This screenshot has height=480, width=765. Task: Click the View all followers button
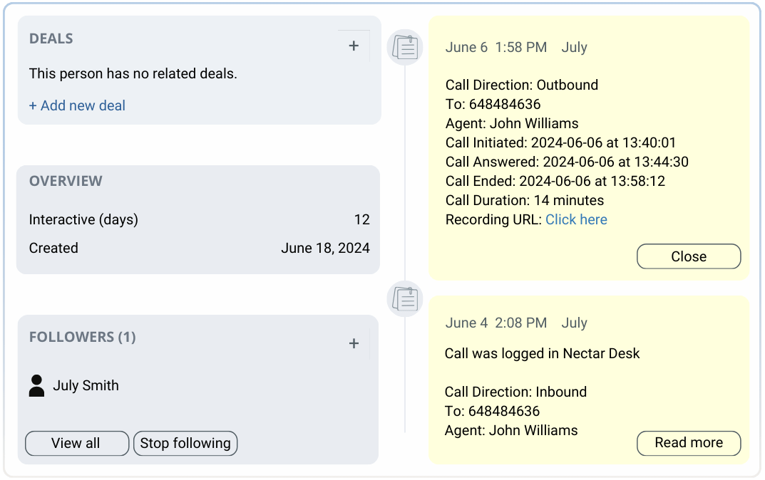(76, 443)
